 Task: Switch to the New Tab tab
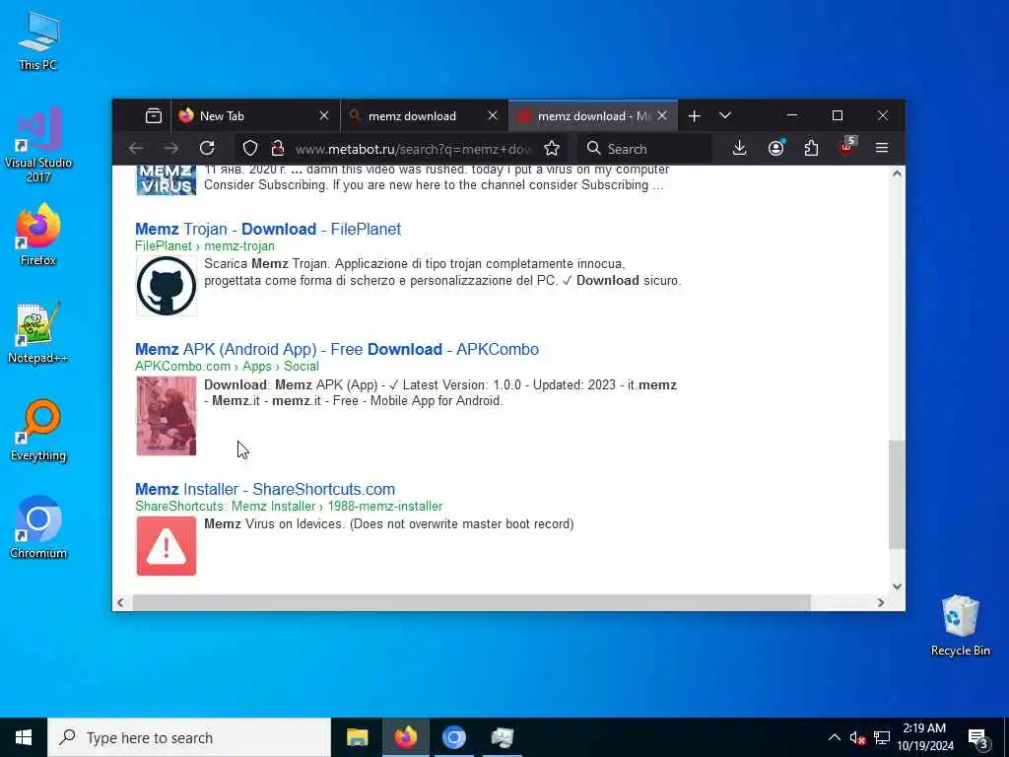pyautogui.click(x=255, y=116)
